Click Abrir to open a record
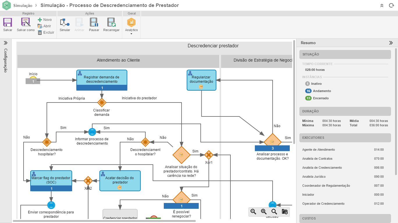 [x=45, y=26]
